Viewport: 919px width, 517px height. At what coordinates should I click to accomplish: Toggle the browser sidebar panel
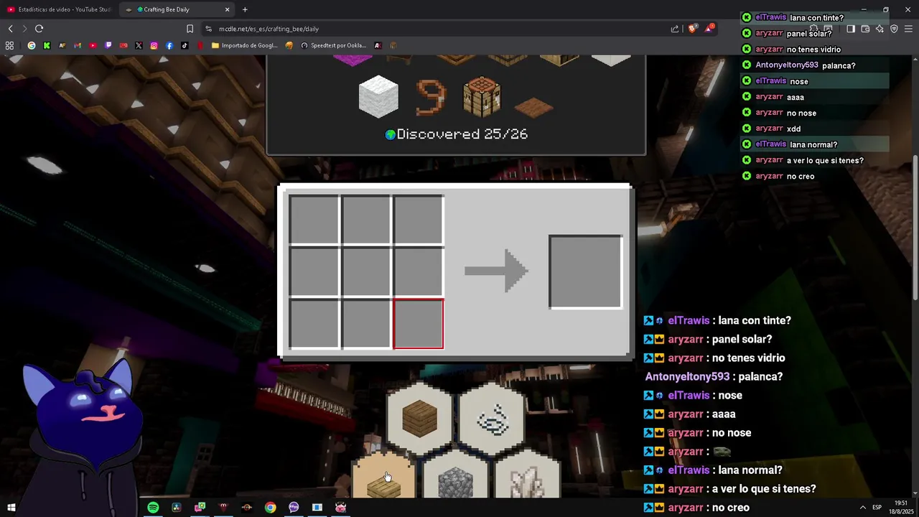click(x=851, y=29)
